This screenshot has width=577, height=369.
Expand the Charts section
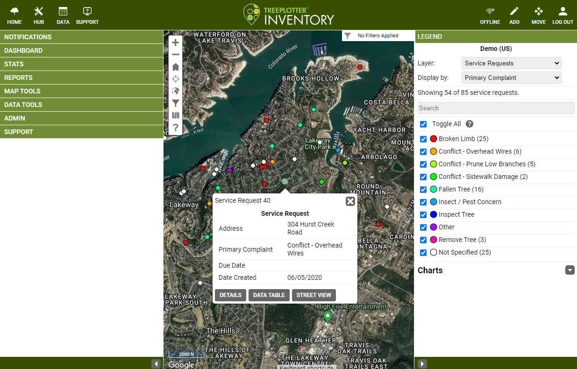click(570, 270)
